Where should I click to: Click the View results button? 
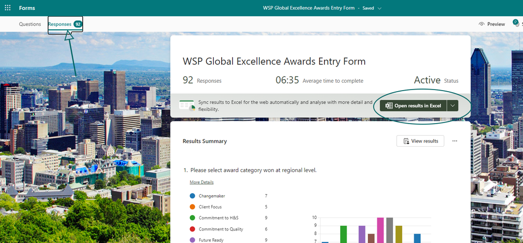pyautogui.click(x=420, y=141)
